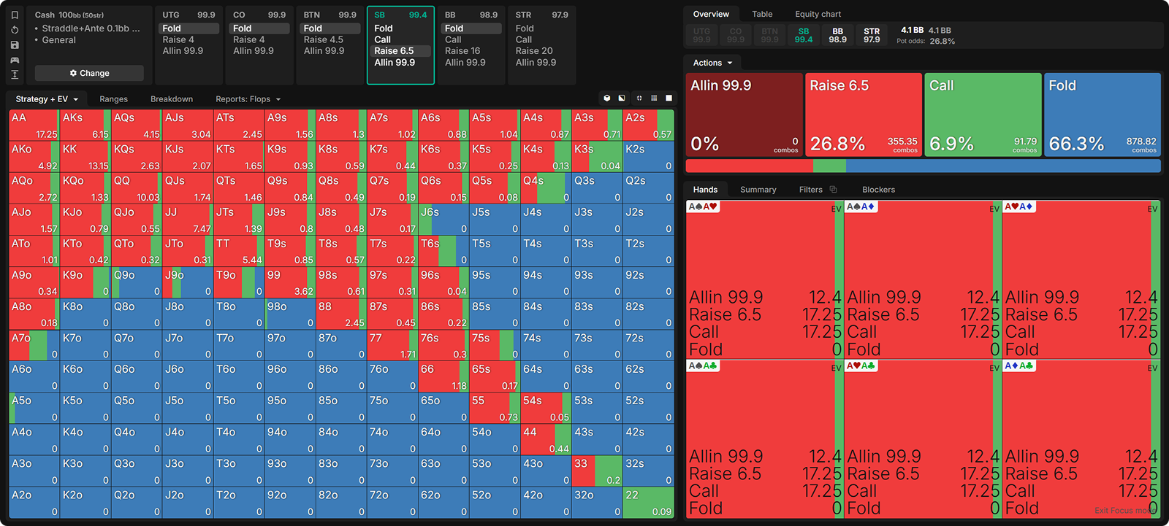Screen dimensions: 1169x526
Task: Open the Strategy + EV dropdown
Action: [47, 99]
